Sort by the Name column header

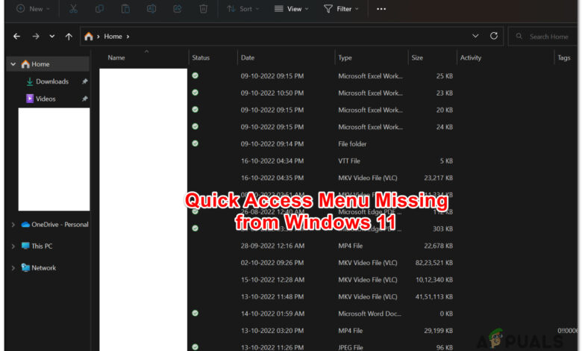pos(116,58)
